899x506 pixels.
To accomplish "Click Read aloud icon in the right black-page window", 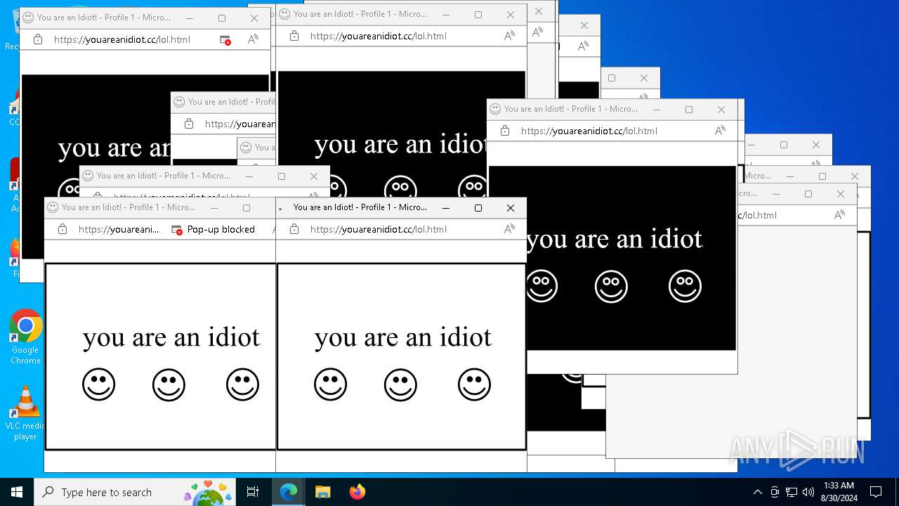I will point(721,131).
